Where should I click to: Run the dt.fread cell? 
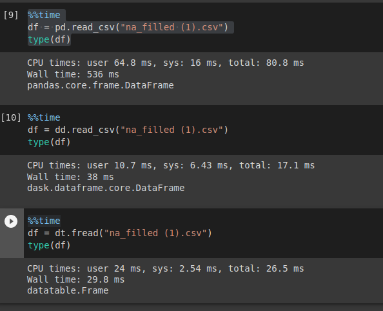point(11,221)
